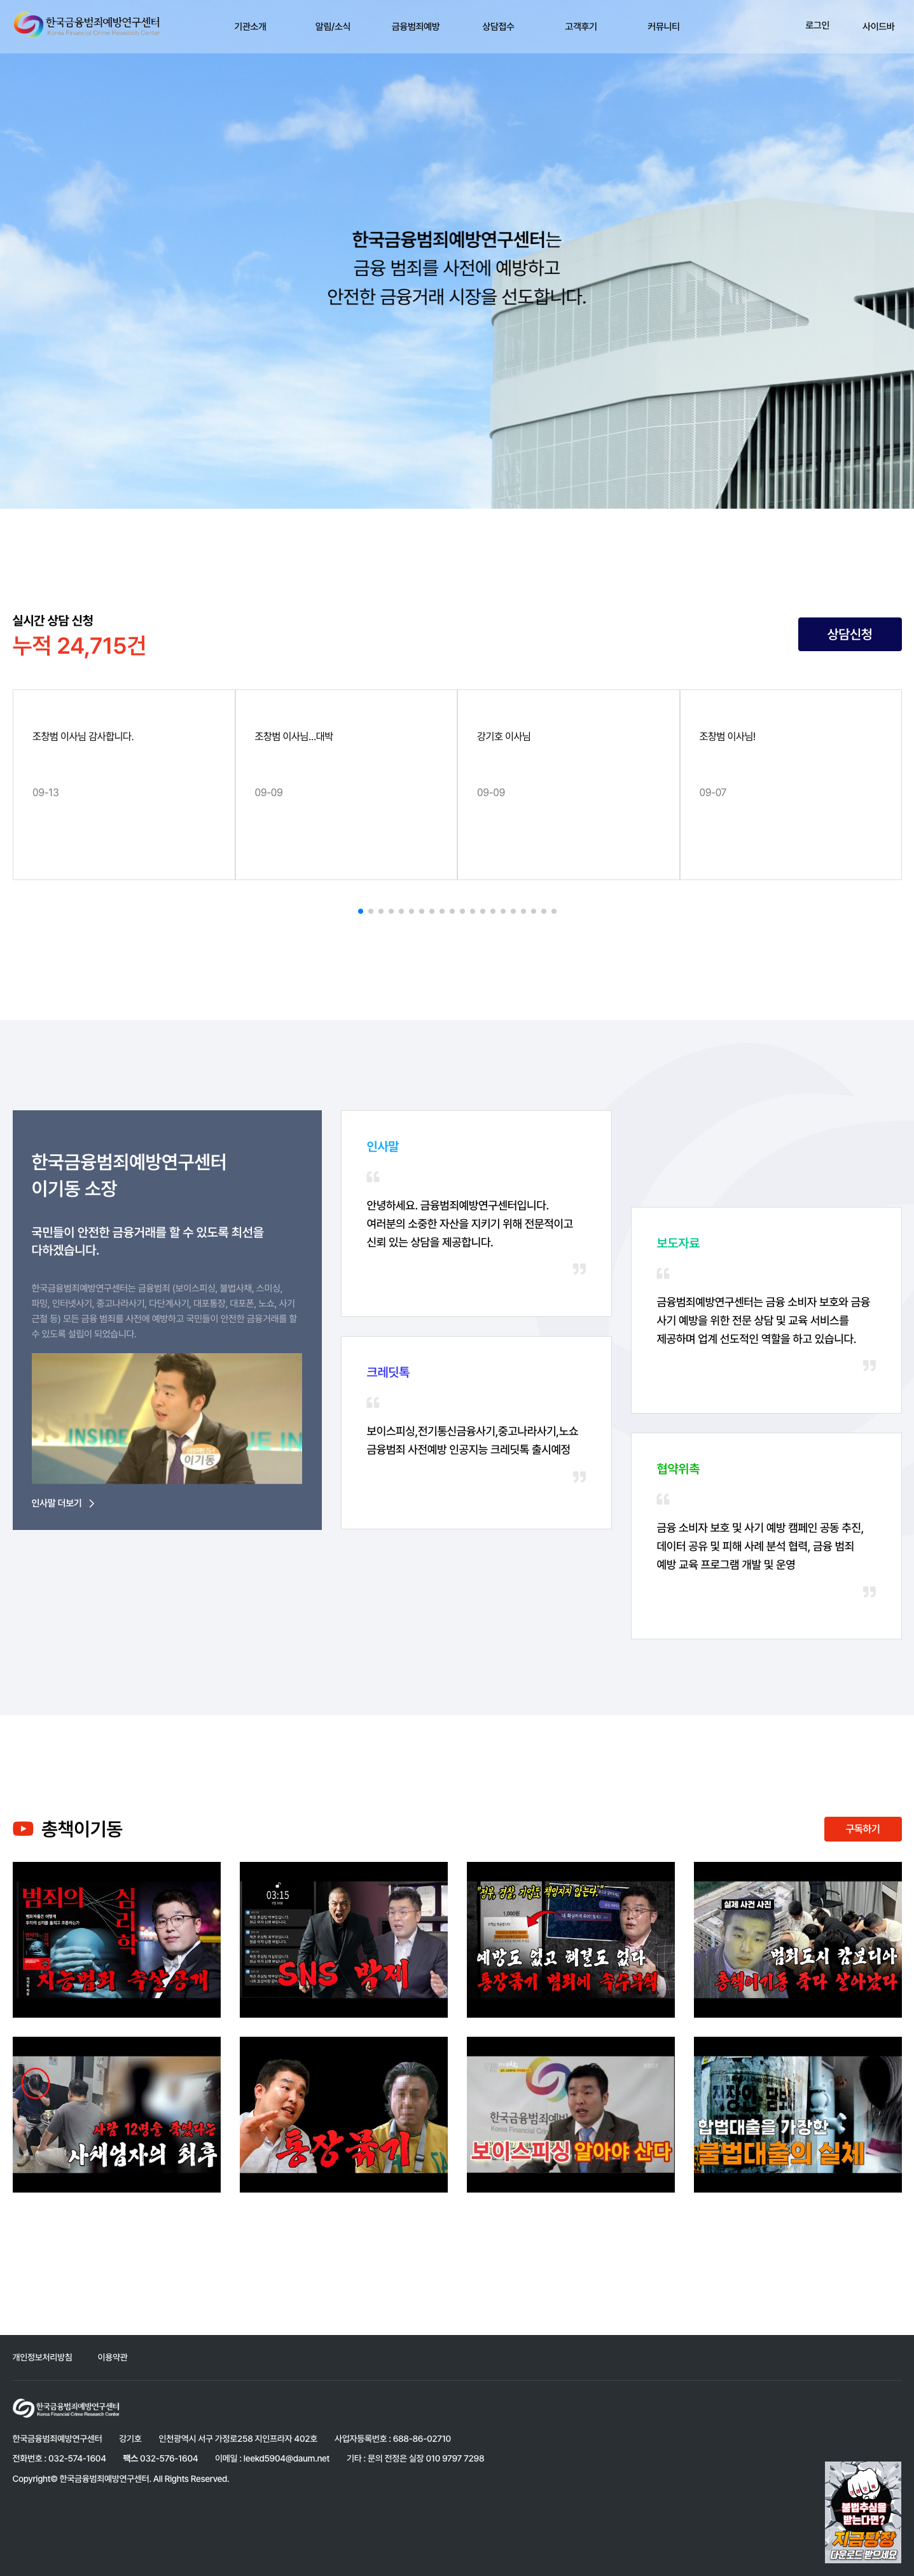This screenshot has height=2576, width=914.
Task: Select the 상담접수 menu item
Action: (x=498, y=26)
